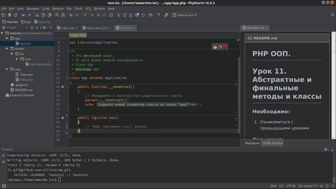Image resolution: width=336 pixels, height=189 pixels.
Task: Open the run configuration dropdown
Action: (x=85, y=15)
